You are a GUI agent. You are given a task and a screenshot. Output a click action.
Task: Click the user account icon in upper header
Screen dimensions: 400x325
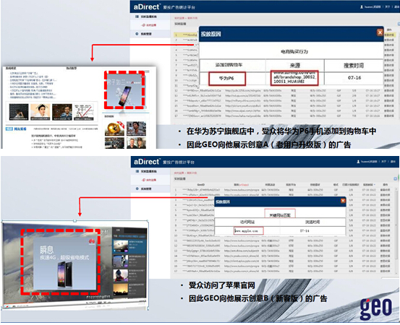pyautogui.click(x=362, y=7)
